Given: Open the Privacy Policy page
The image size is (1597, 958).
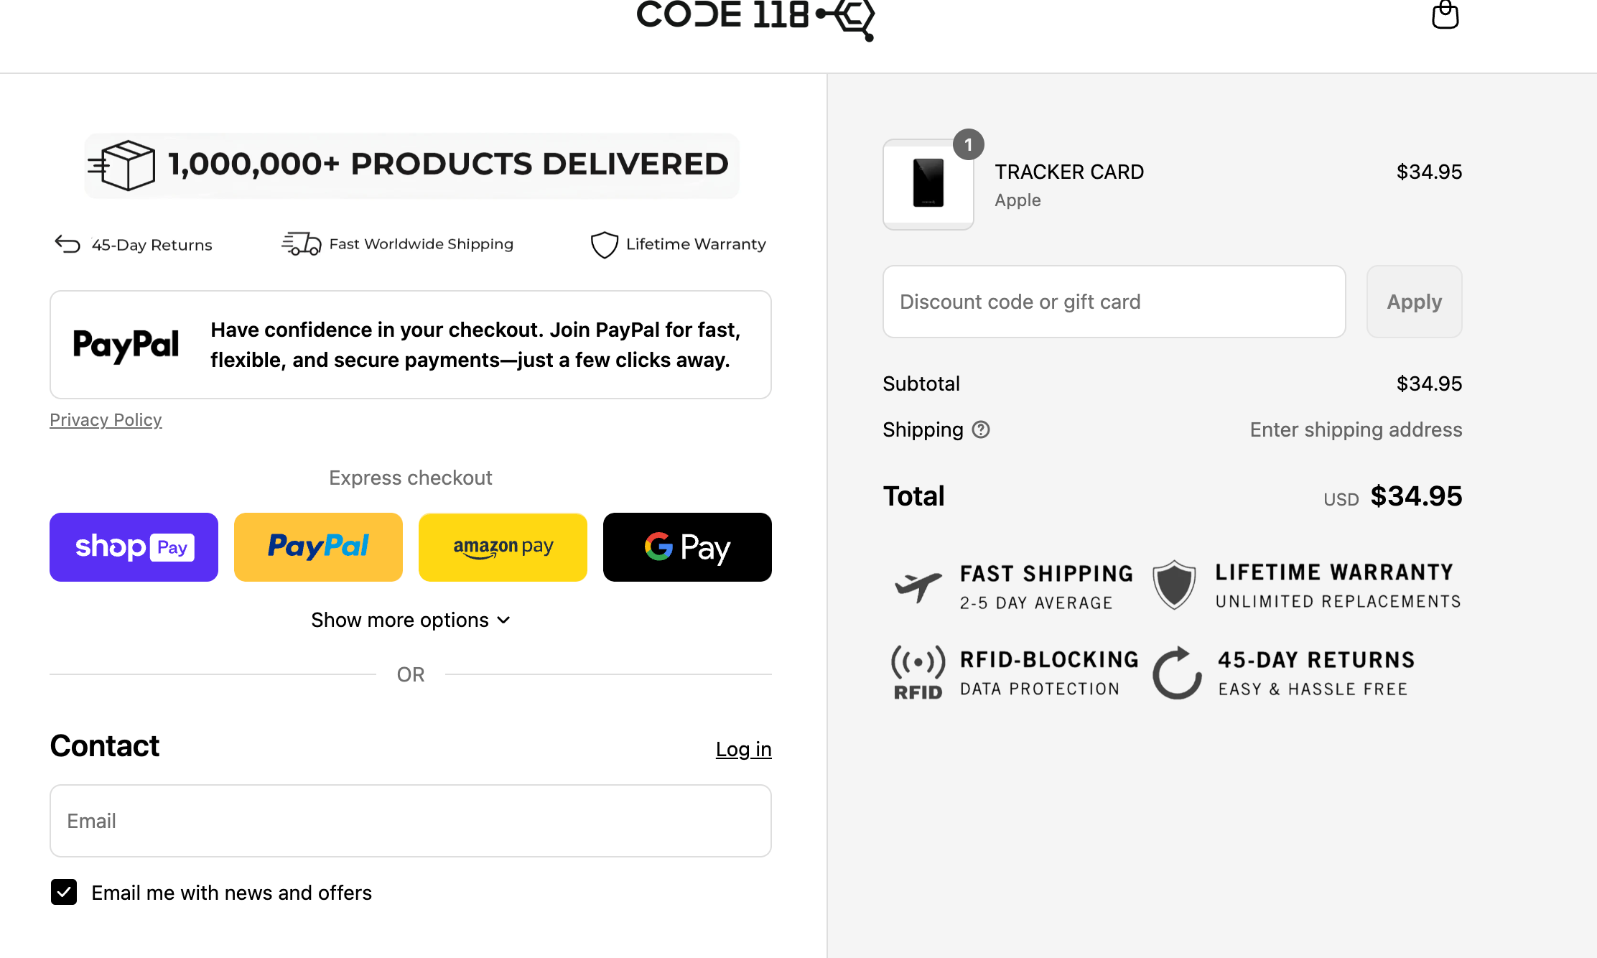Looking at the screenshot, I should point(106,419).
